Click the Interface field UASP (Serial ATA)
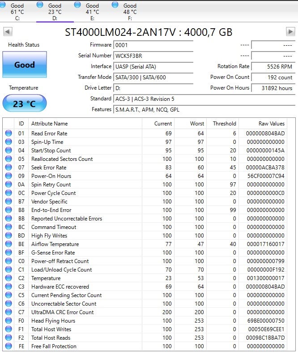 (x=153, y=67)
